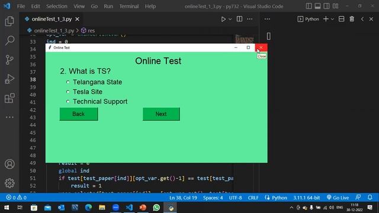
Task: Open Microsoft Edge from the taskbar
Action: tap(88, 208)
